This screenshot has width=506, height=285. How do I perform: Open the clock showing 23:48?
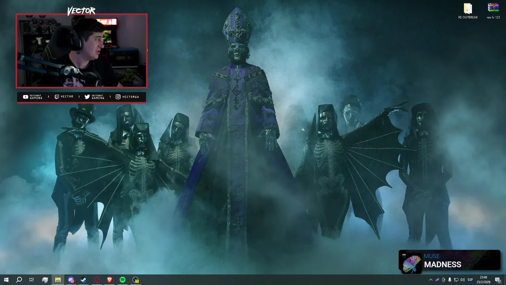point(483,280)
